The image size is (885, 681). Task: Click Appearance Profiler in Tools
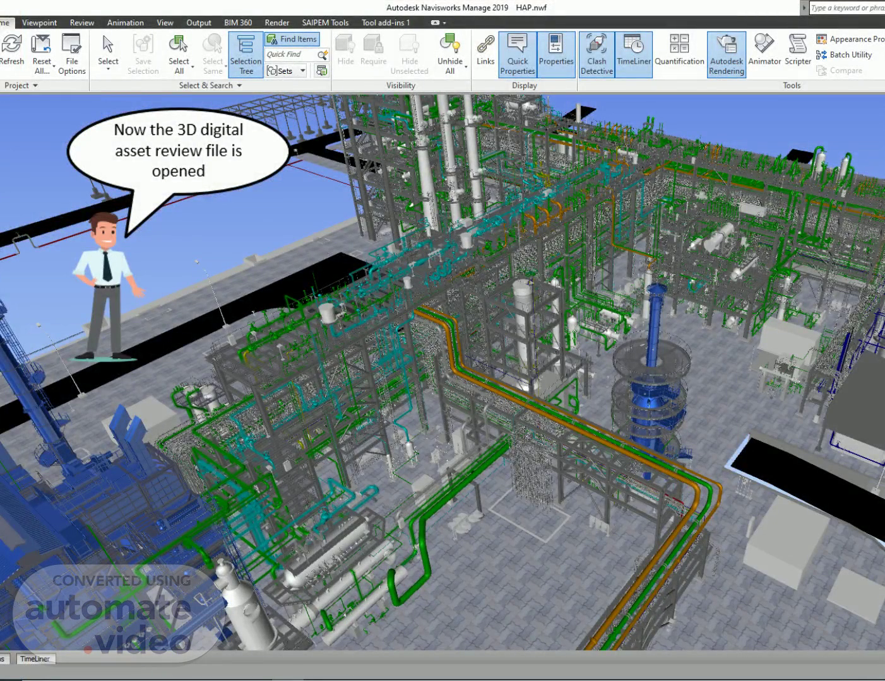click(850, 39)
